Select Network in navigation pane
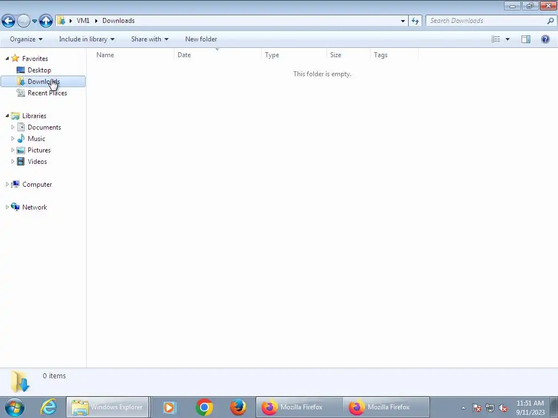 click(34, 207)
